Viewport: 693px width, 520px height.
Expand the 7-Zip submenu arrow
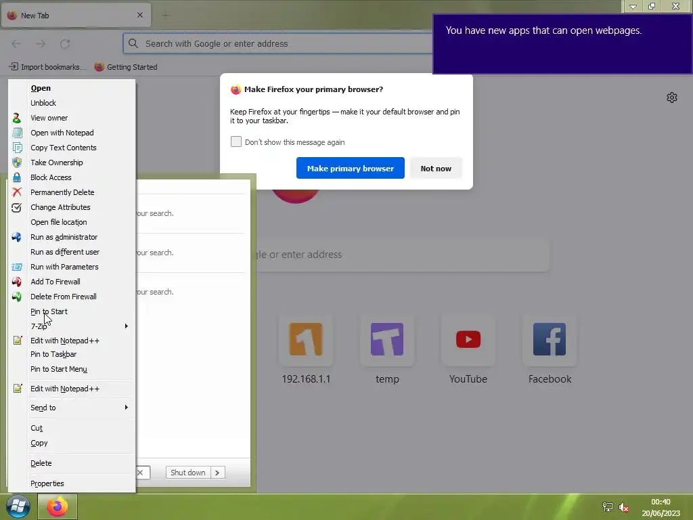point(127,326)
